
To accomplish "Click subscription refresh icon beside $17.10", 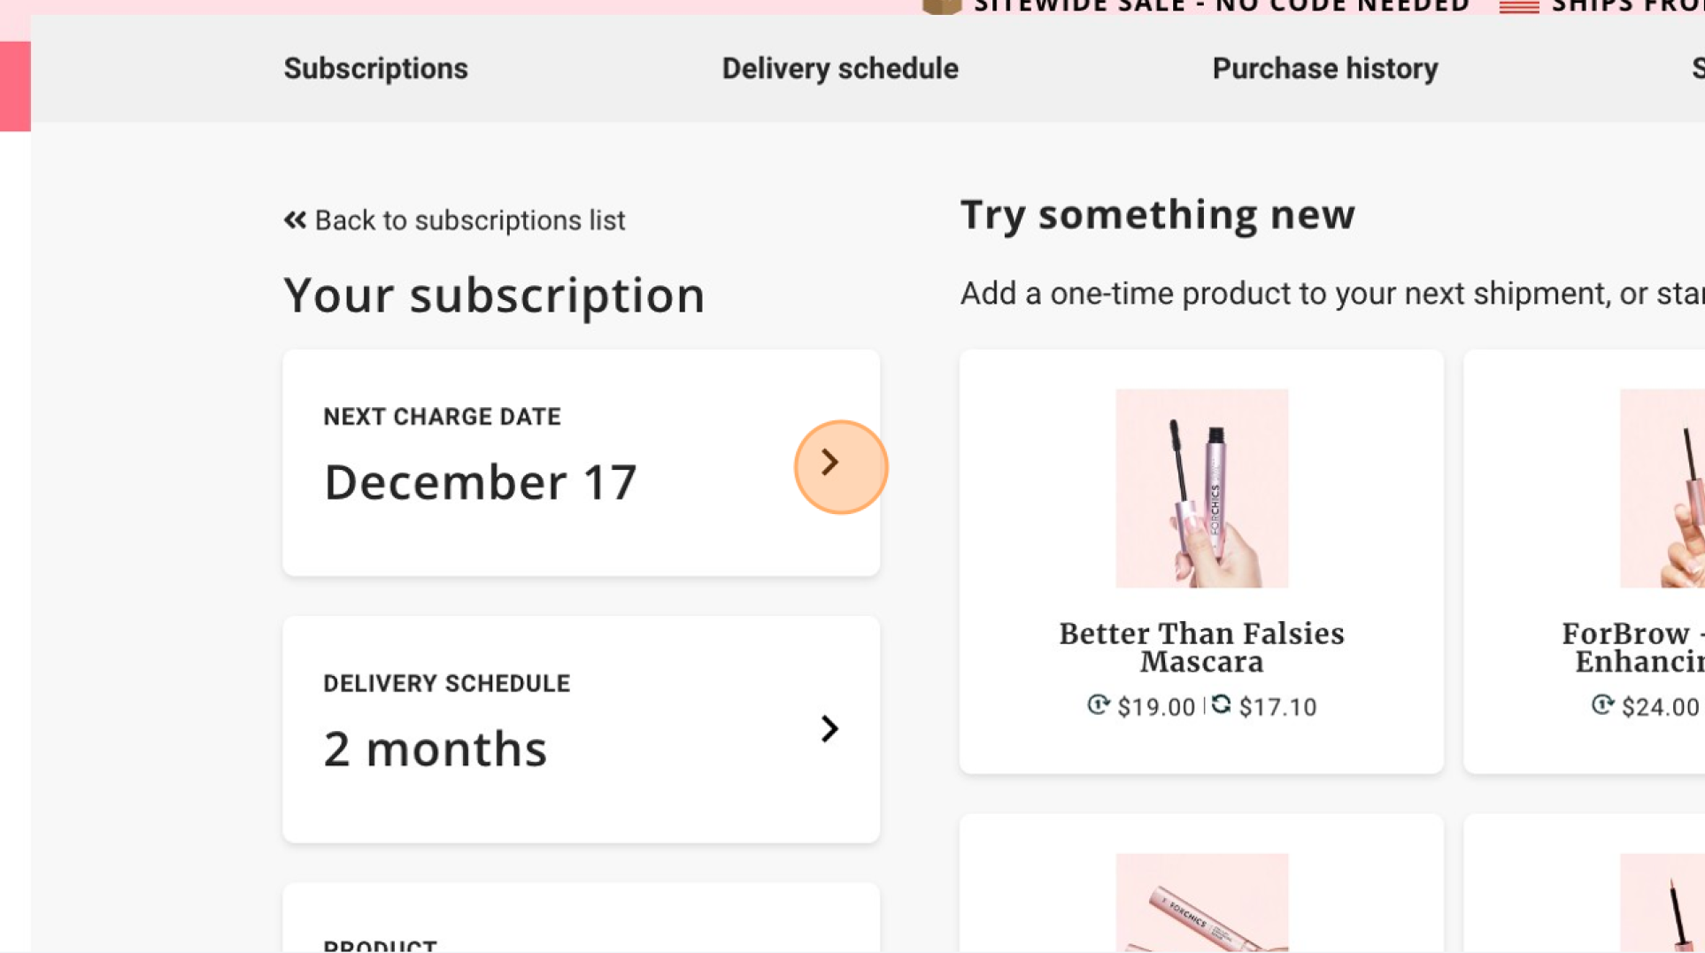I will 1222,704.
